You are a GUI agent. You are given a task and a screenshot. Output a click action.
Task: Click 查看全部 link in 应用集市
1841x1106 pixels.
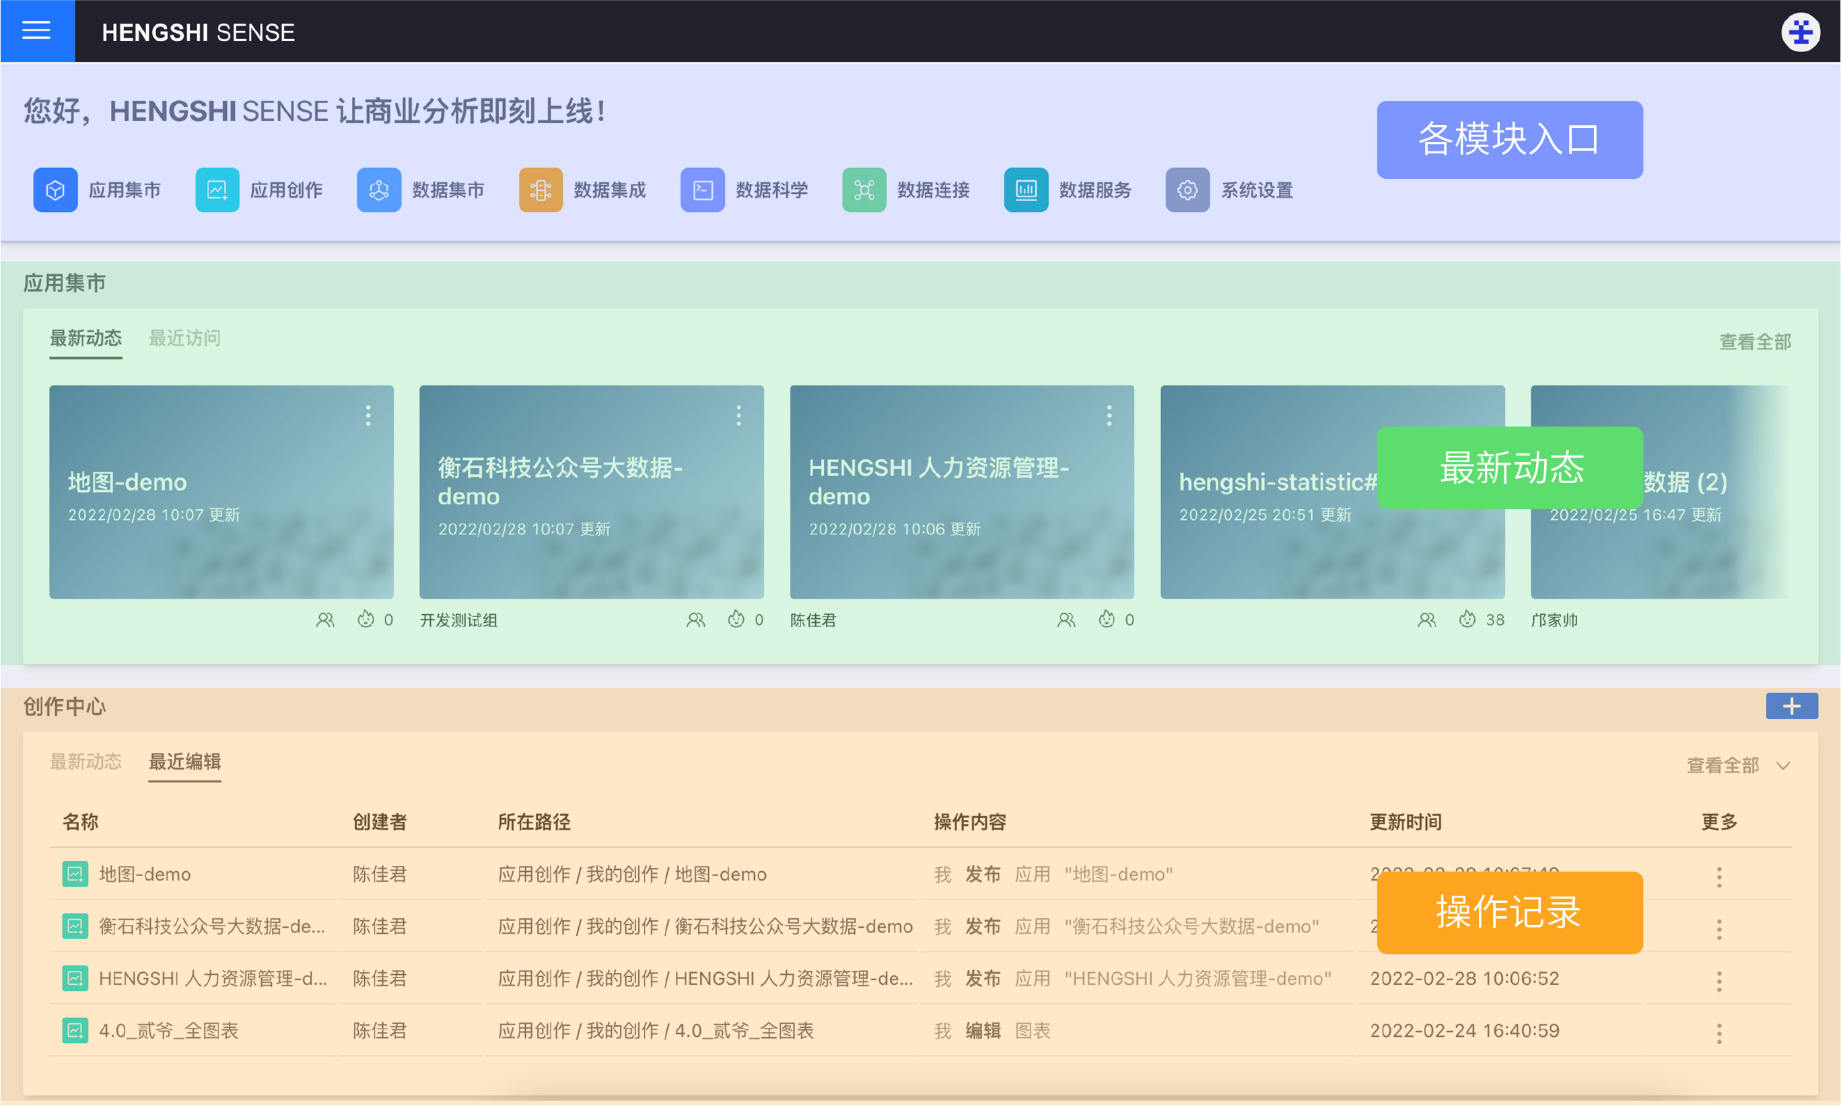click(1756, 342)
